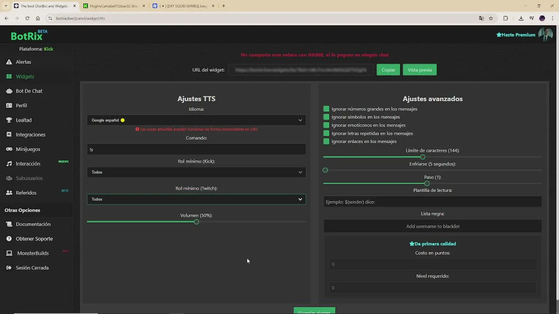Switch to the SKY SQUID GAMES browser tab
559x314 pixels.
click(x=184, y=6)
